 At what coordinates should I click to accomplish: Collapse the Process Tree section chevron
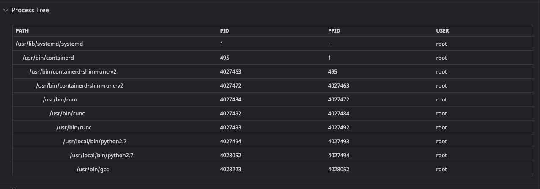pyautogui.click(x=6, y=10)
